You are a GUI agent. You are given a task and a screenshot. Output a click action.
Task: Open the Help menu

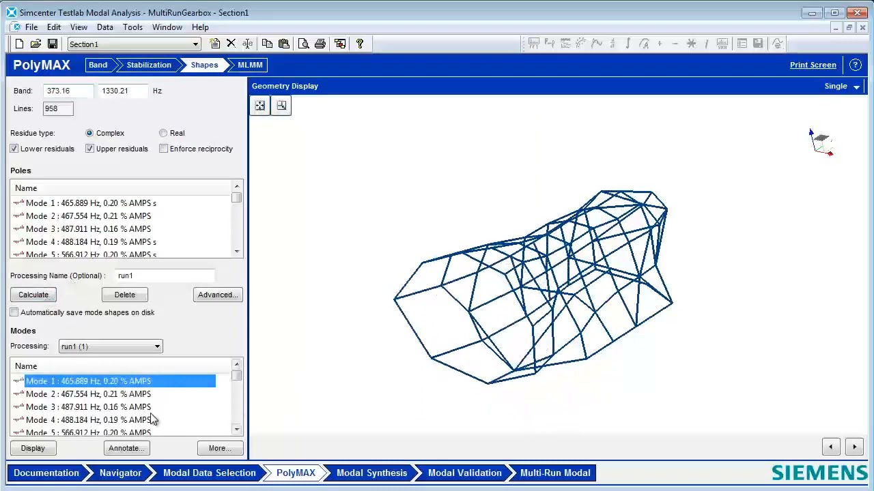pos(200,27)
